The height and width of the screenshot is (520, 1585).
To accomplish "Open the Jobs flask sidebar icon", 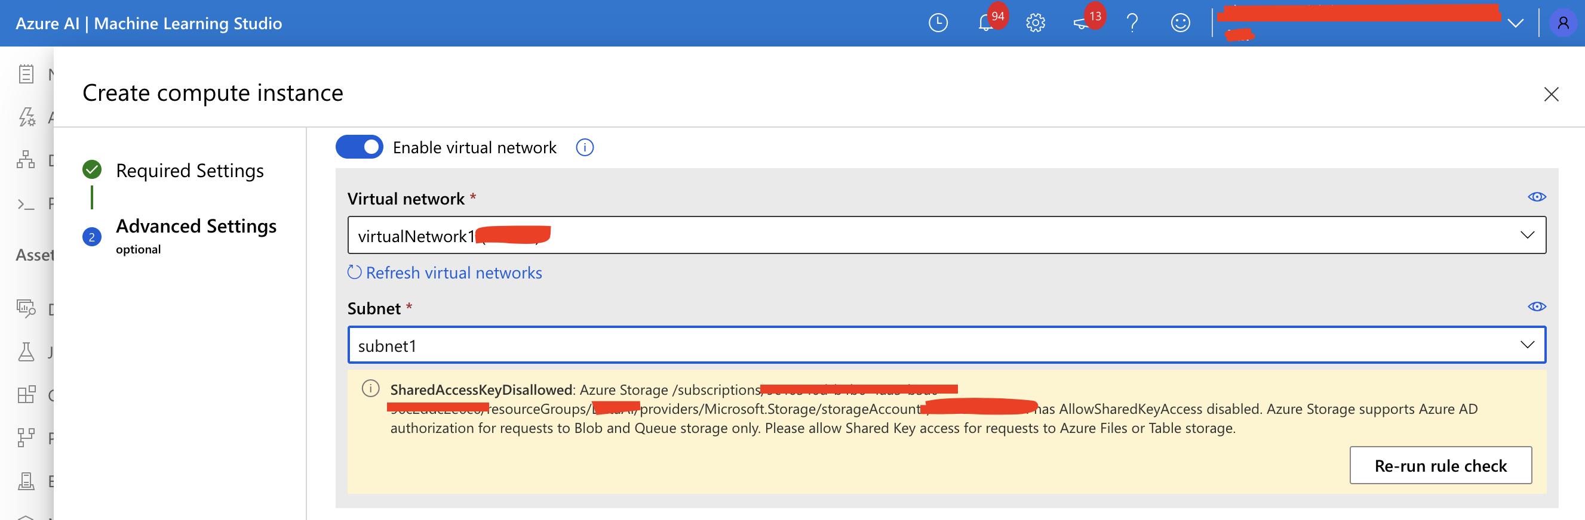I will (x=26, y=352).
